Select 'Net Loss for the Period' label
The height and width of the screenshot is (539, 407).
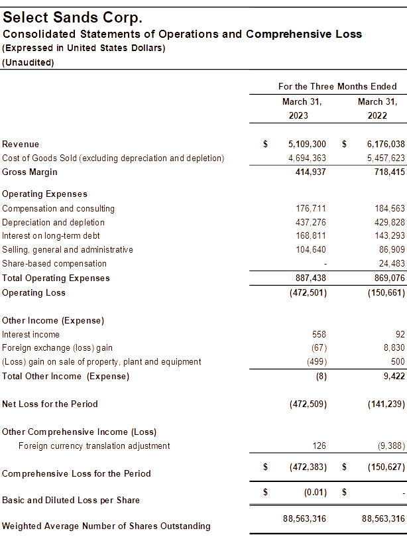point(50,404)
